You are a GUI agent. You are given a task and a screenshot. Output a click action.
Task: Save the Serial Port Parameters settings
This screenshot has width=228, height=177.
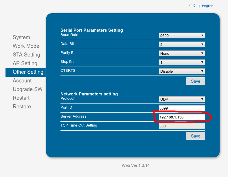point(196,81)
